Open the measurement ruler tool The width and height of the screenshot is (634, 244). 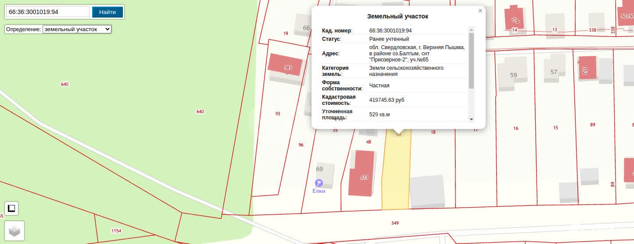pyautogui.click(x=12, y=208)
